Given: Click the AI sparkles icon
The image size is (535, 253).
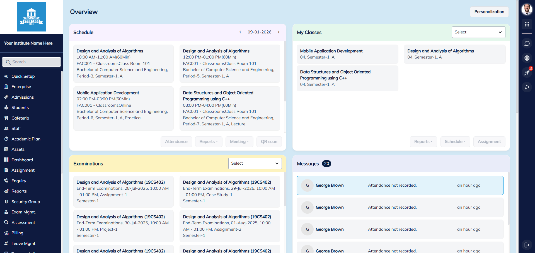Looking at the screenshot, I should [527, 87].
